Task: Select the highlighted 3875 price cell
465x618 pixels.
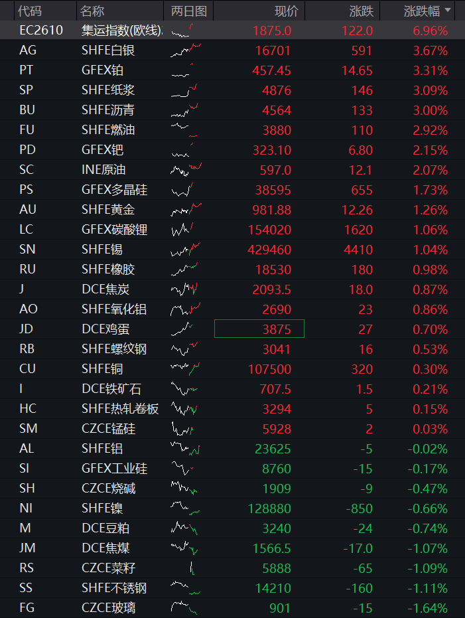Action: [259, 329]
